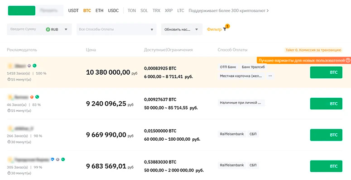351x180 pixels.
Task: Click clock icon in 266 orders row
Action: point(9,142)
